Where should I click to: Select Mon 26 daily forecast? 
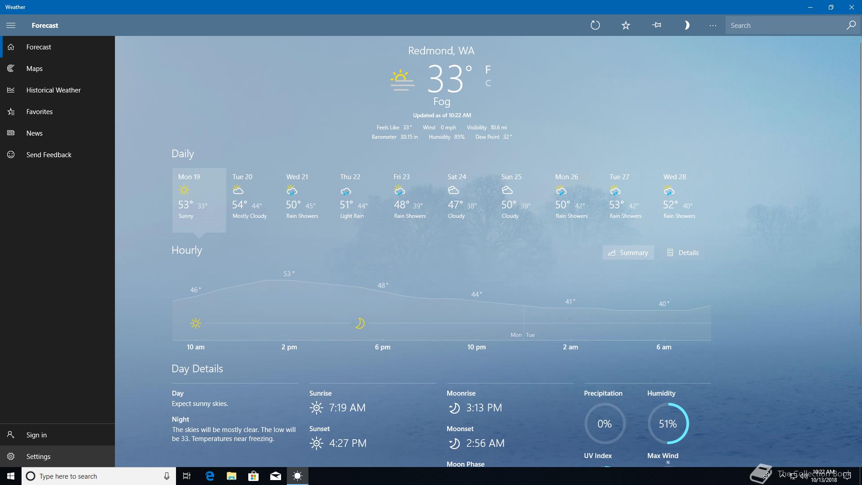576,200
